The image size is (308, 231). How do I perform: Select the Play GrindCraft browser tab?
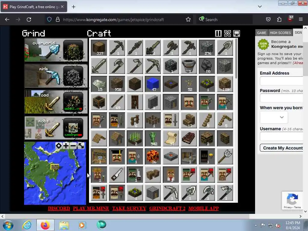pos(34,7)
